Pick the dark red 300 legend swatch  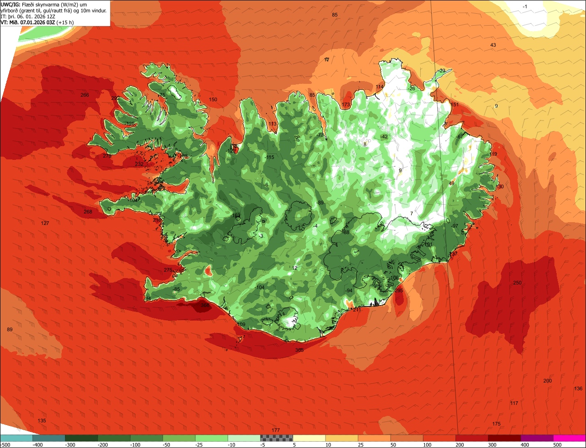(x=504, y=438)
